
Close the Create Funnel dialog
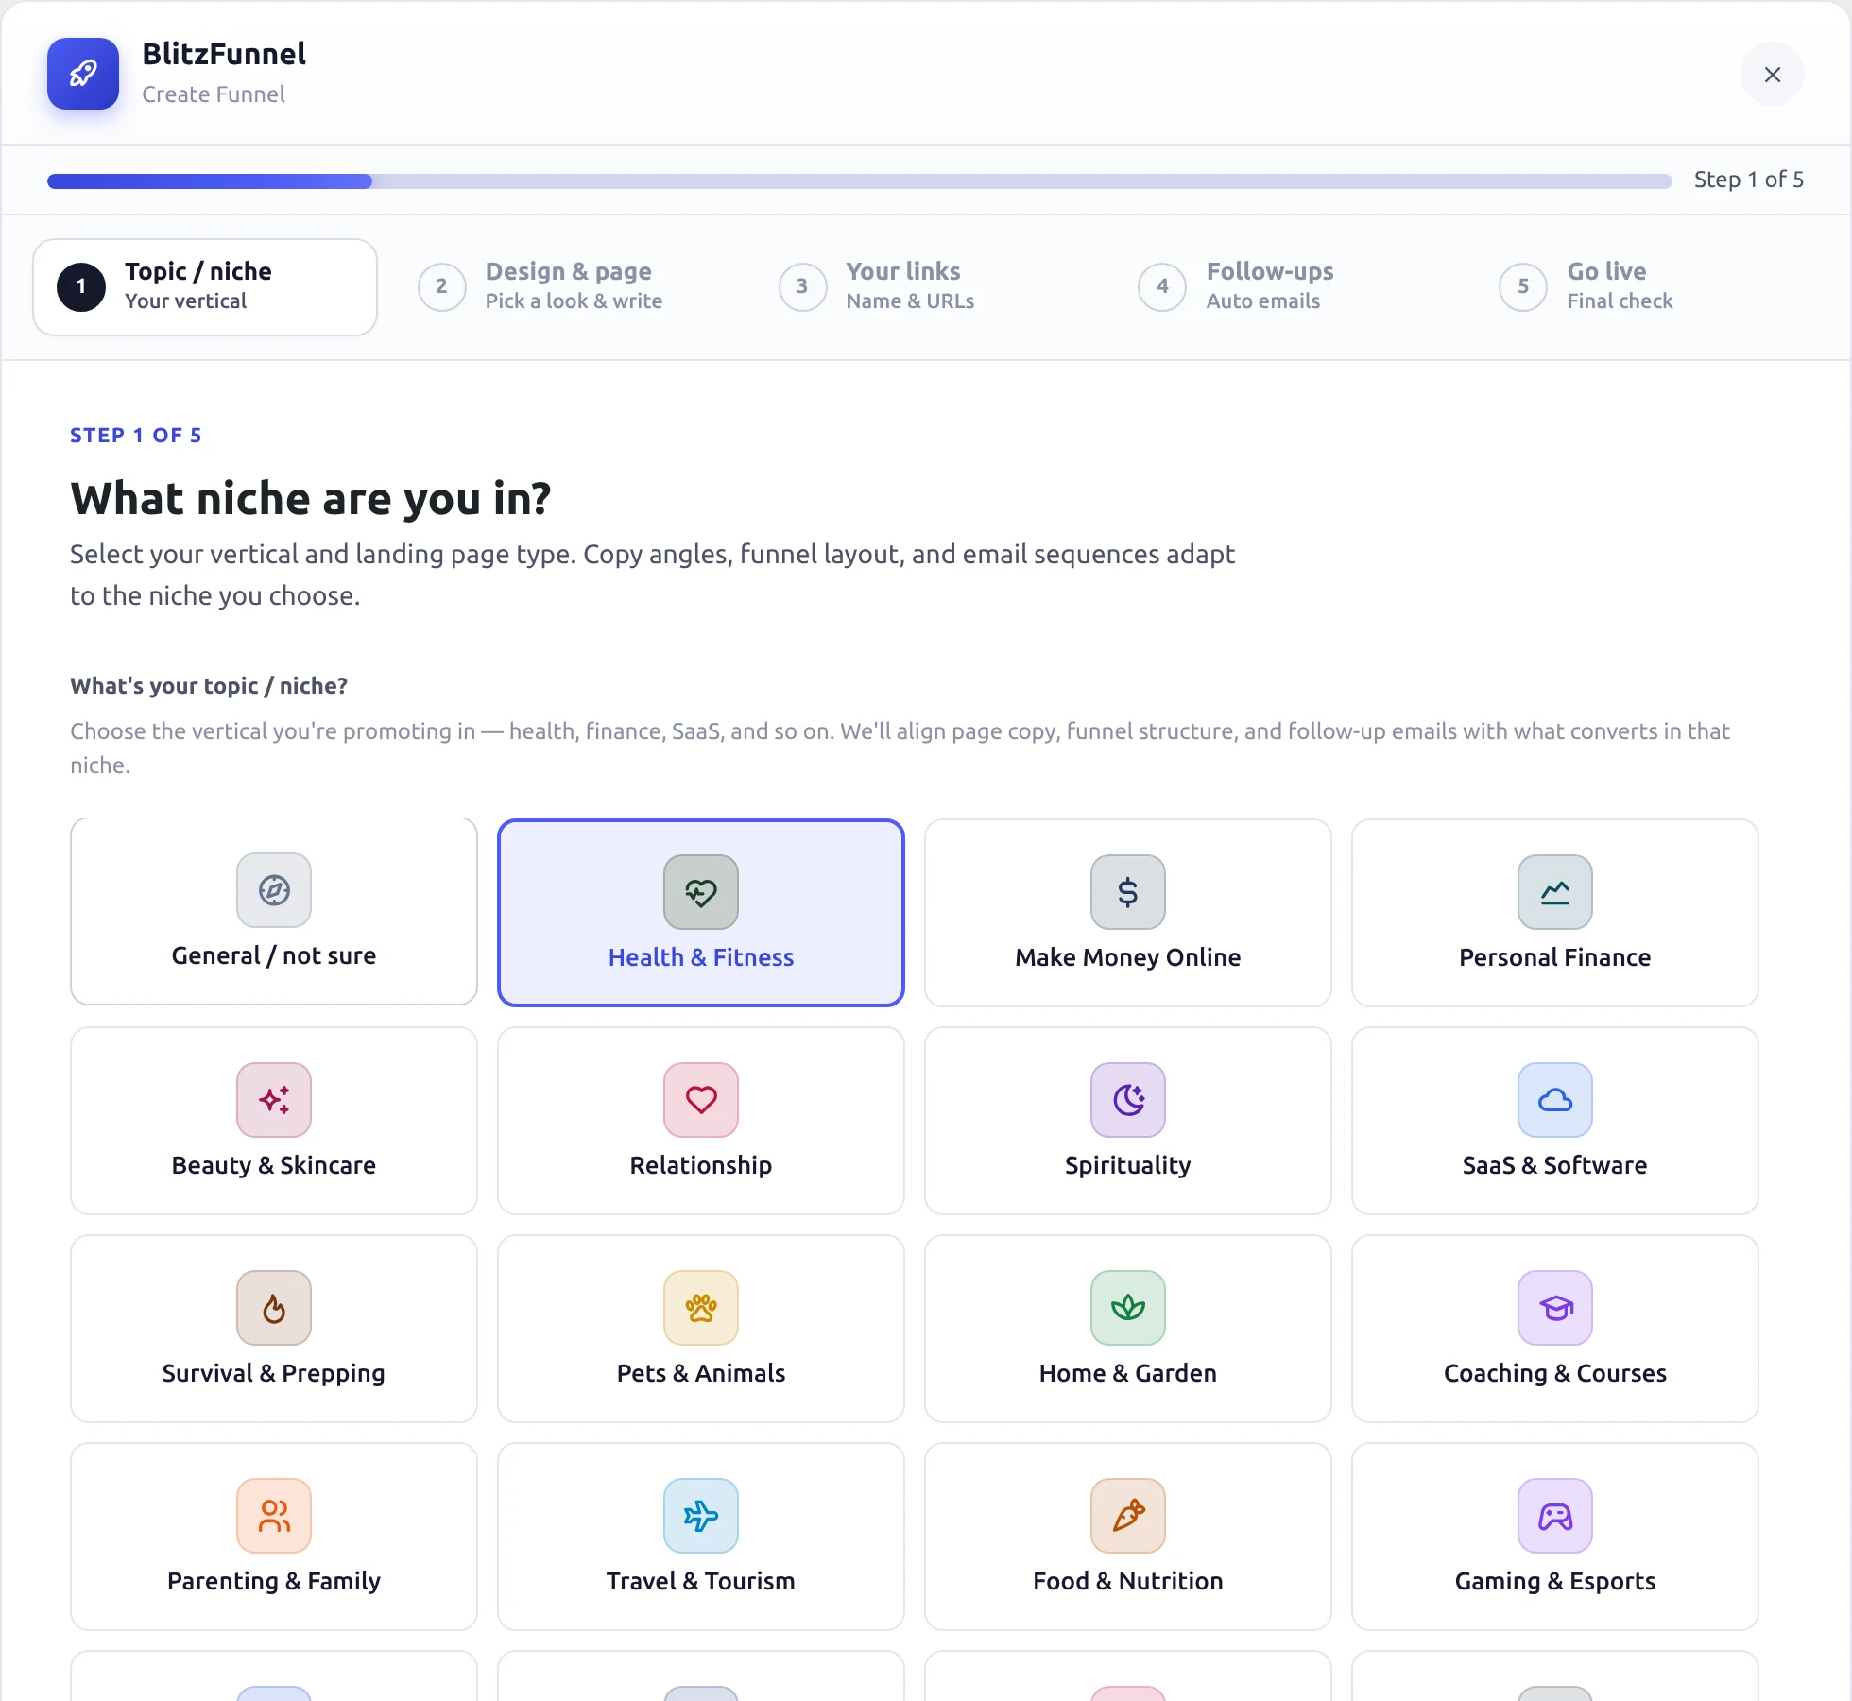point(1773,75)
